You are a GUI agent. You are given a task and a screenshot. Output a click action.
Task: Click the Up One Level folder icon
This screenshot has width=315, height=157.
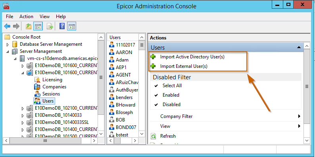click(29, 26)
